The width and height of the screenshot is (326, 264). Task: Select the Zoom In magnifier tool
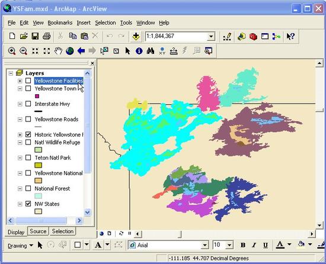(x=12, y=51)
